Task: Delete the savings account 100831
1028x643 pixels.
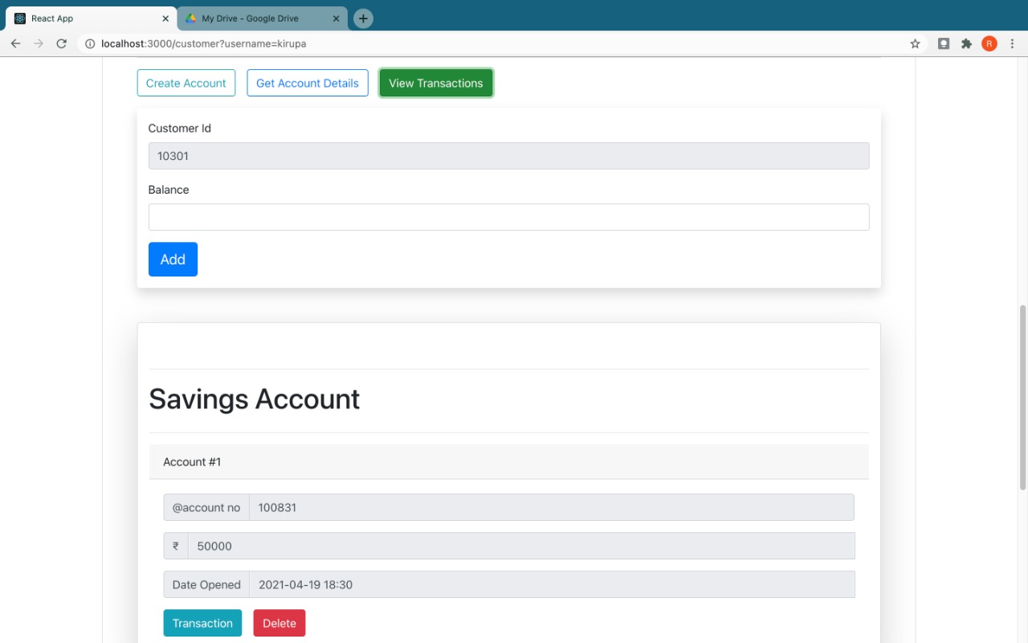Action: tap(279, 623)
